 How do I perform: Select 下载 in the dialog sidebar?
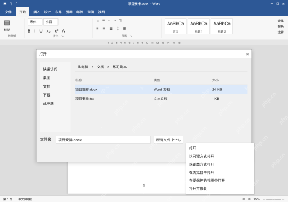click(47, 95)
